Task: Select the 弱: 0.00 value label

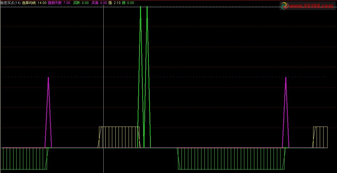Action: 128,3
